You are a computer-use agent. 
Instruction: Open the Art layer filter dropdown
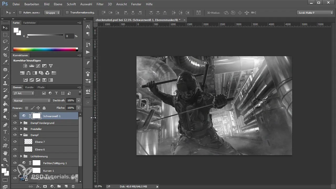pyautogui.click(x=23, y=93)
